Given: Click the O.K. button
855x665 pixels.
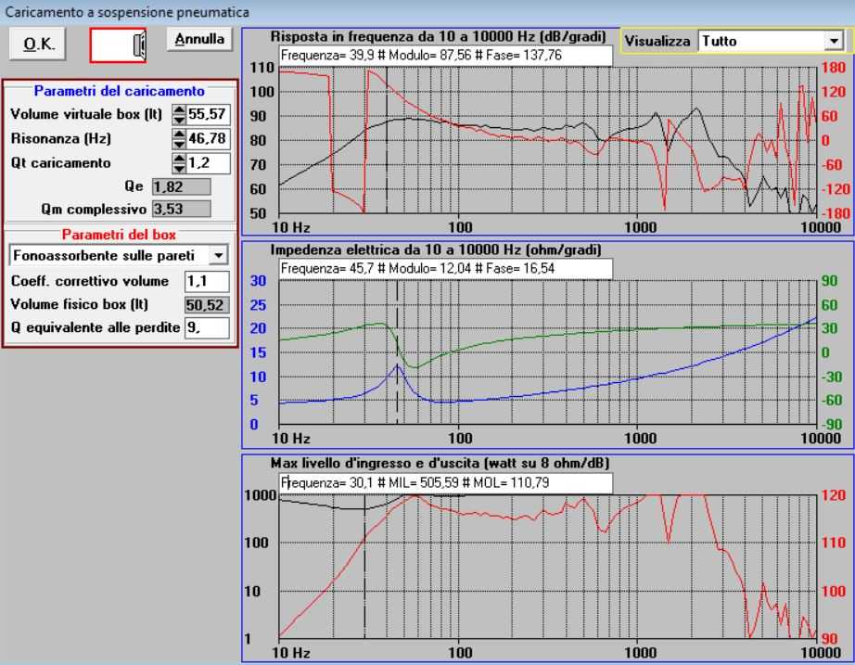Looking at the screenshot, I should click(38, 45).
